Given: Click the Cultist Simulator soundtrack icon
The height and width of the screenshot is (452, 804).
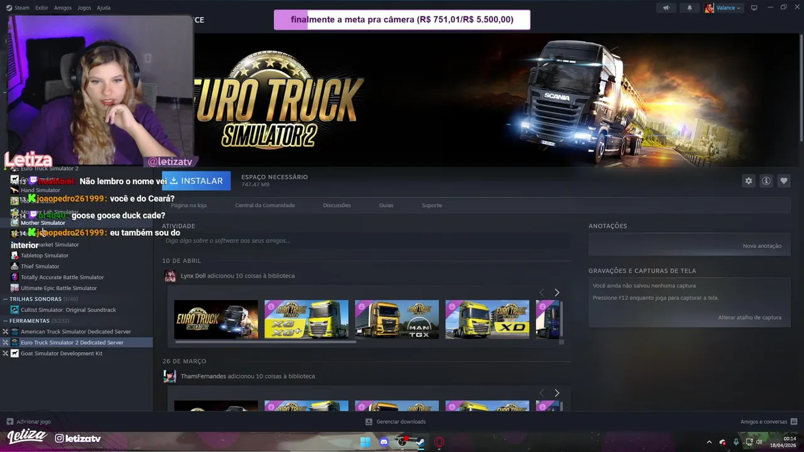Looking at the screenshot, I should point(14,309).
